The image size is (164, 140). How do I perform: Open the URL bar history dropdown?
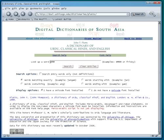coord(128,14)
